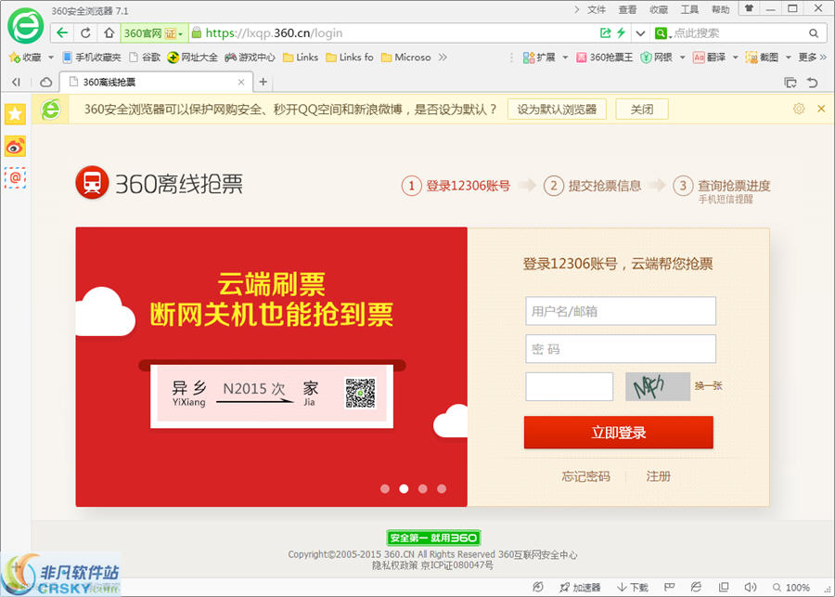Open the 帮助 menu
Viewport: 835px width, 597px height.
pos(721,9)
